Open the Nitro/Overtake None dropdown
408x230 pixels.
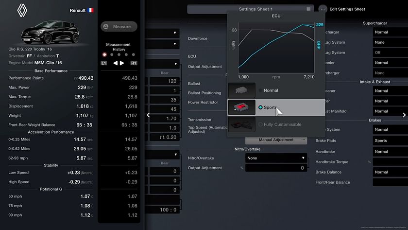276,158
